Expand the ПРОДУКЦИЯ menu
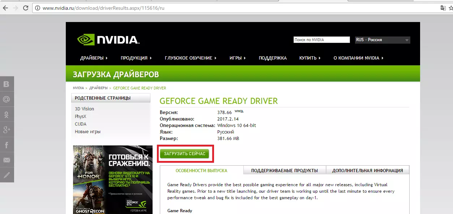 (x=136, y=58)
